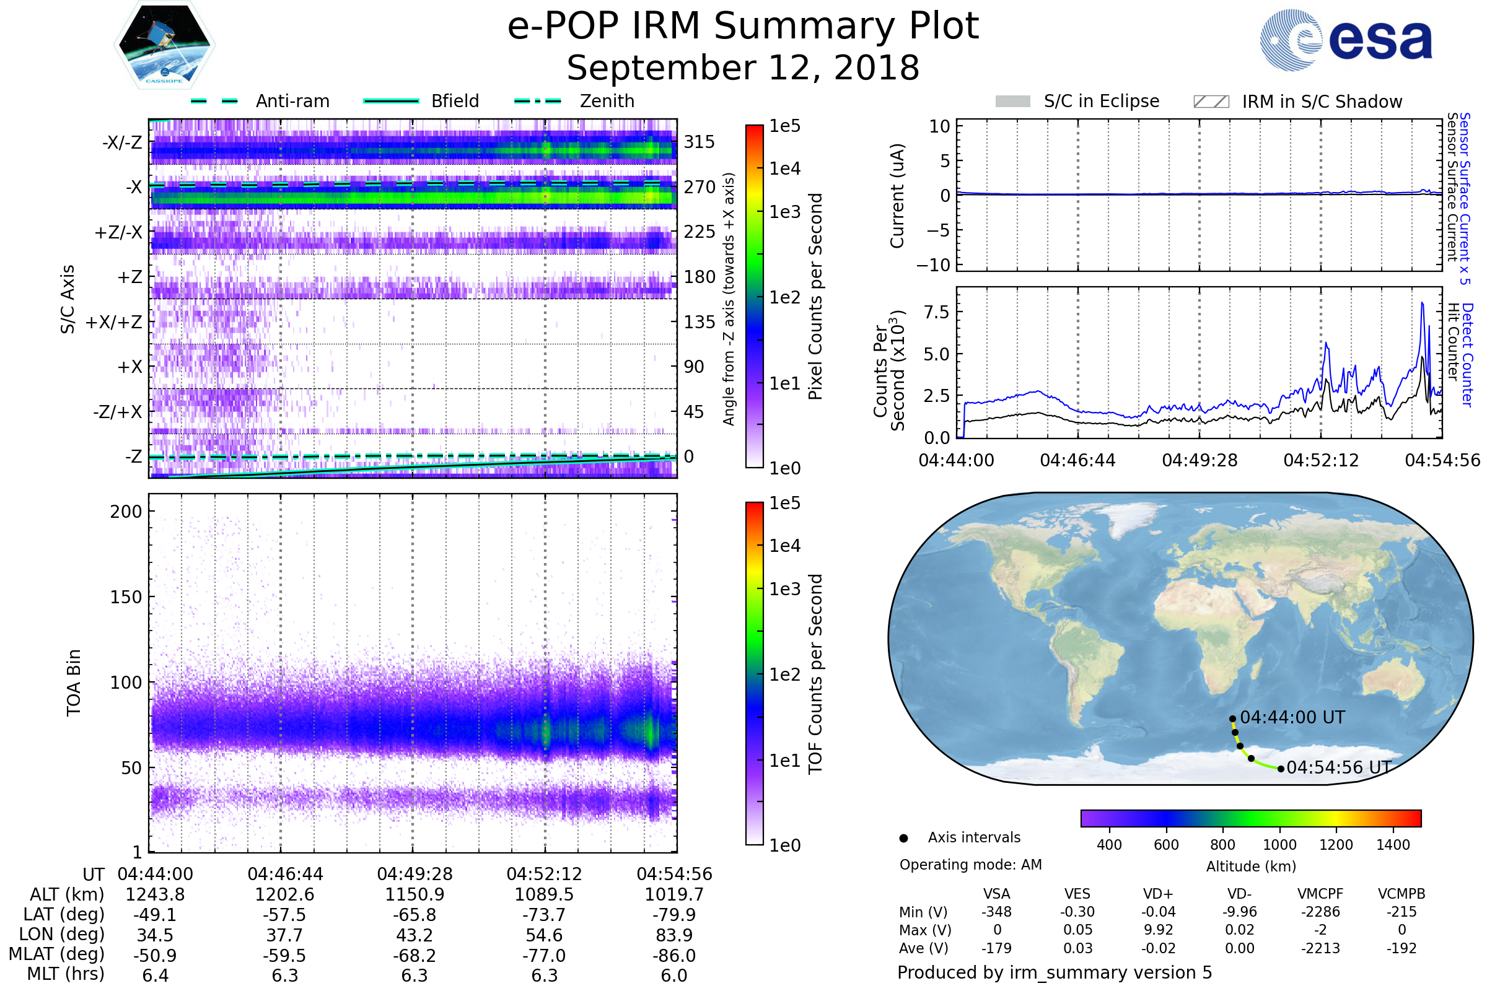The height and width of the screenshot is (991, 1487).
Task: Click the VMCPF column header in voltage table
Action: (x=1320, y=894)
